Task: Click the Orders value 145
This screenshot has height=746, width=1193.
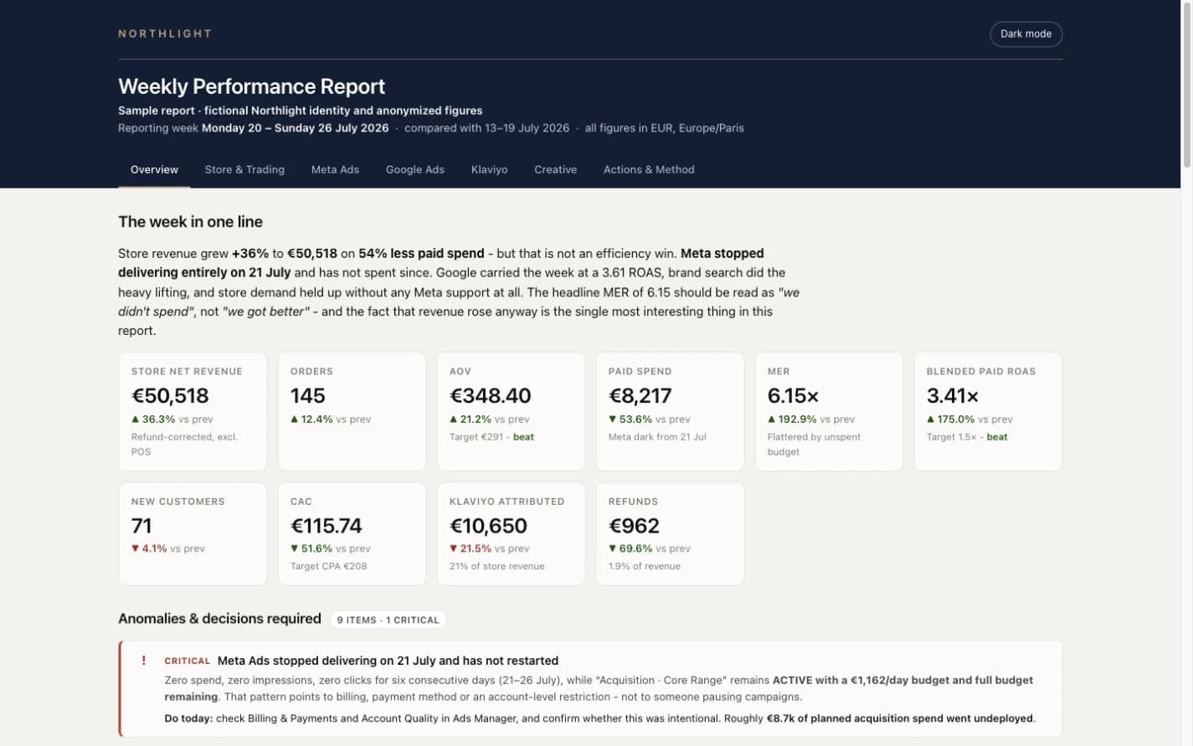Action: [x=307, y=396]
